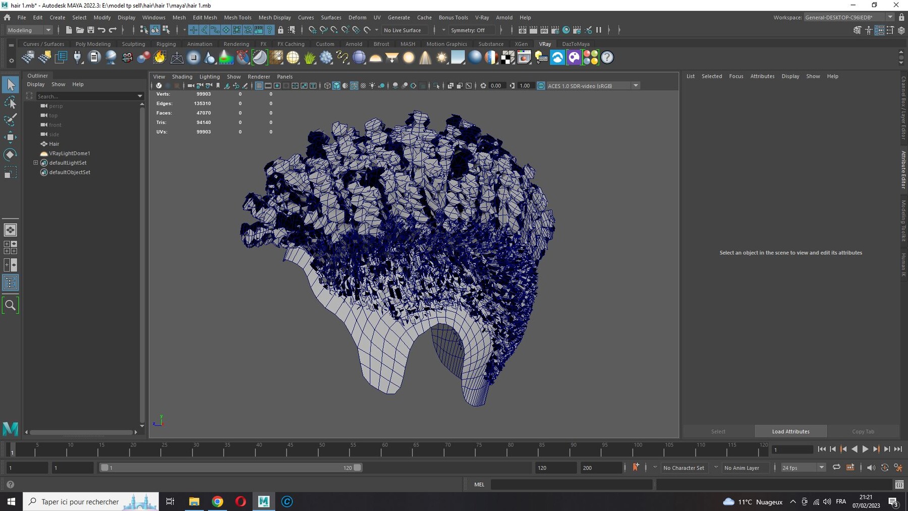This screenshot has width=908, height=511.
Task: Switch to the XGen shelf tab
Action: click(x=521, y=44)
